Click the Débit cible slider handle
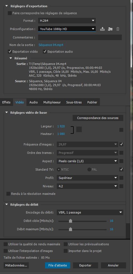 coord(70,221)
